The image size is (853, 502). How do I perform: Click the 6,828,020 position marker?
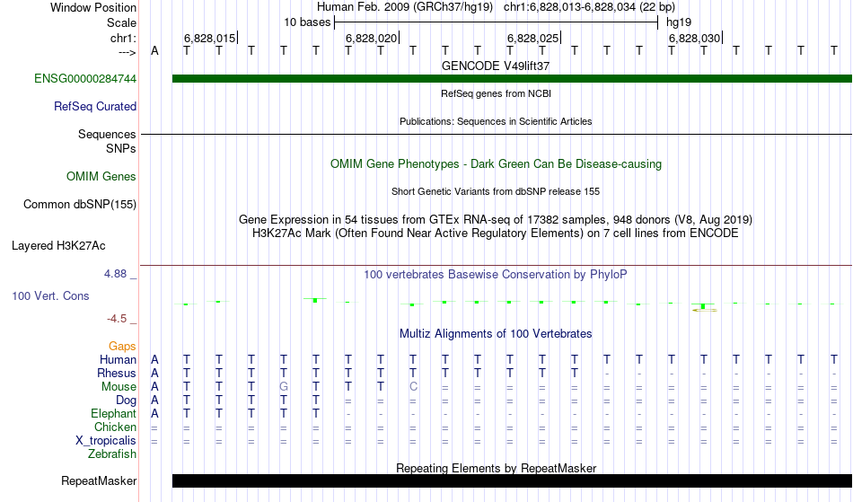372,38
